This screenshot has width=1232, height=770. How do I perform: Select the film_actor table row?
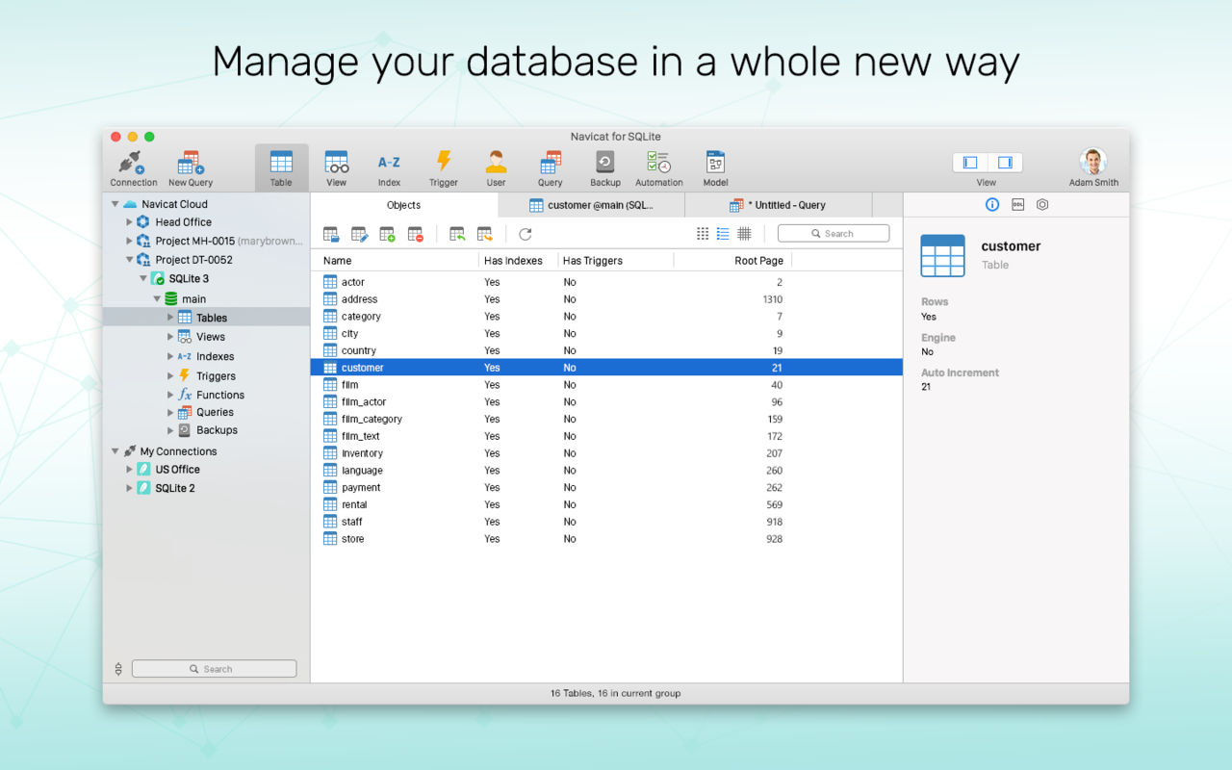pyautogui.click(x=606, y=402)
